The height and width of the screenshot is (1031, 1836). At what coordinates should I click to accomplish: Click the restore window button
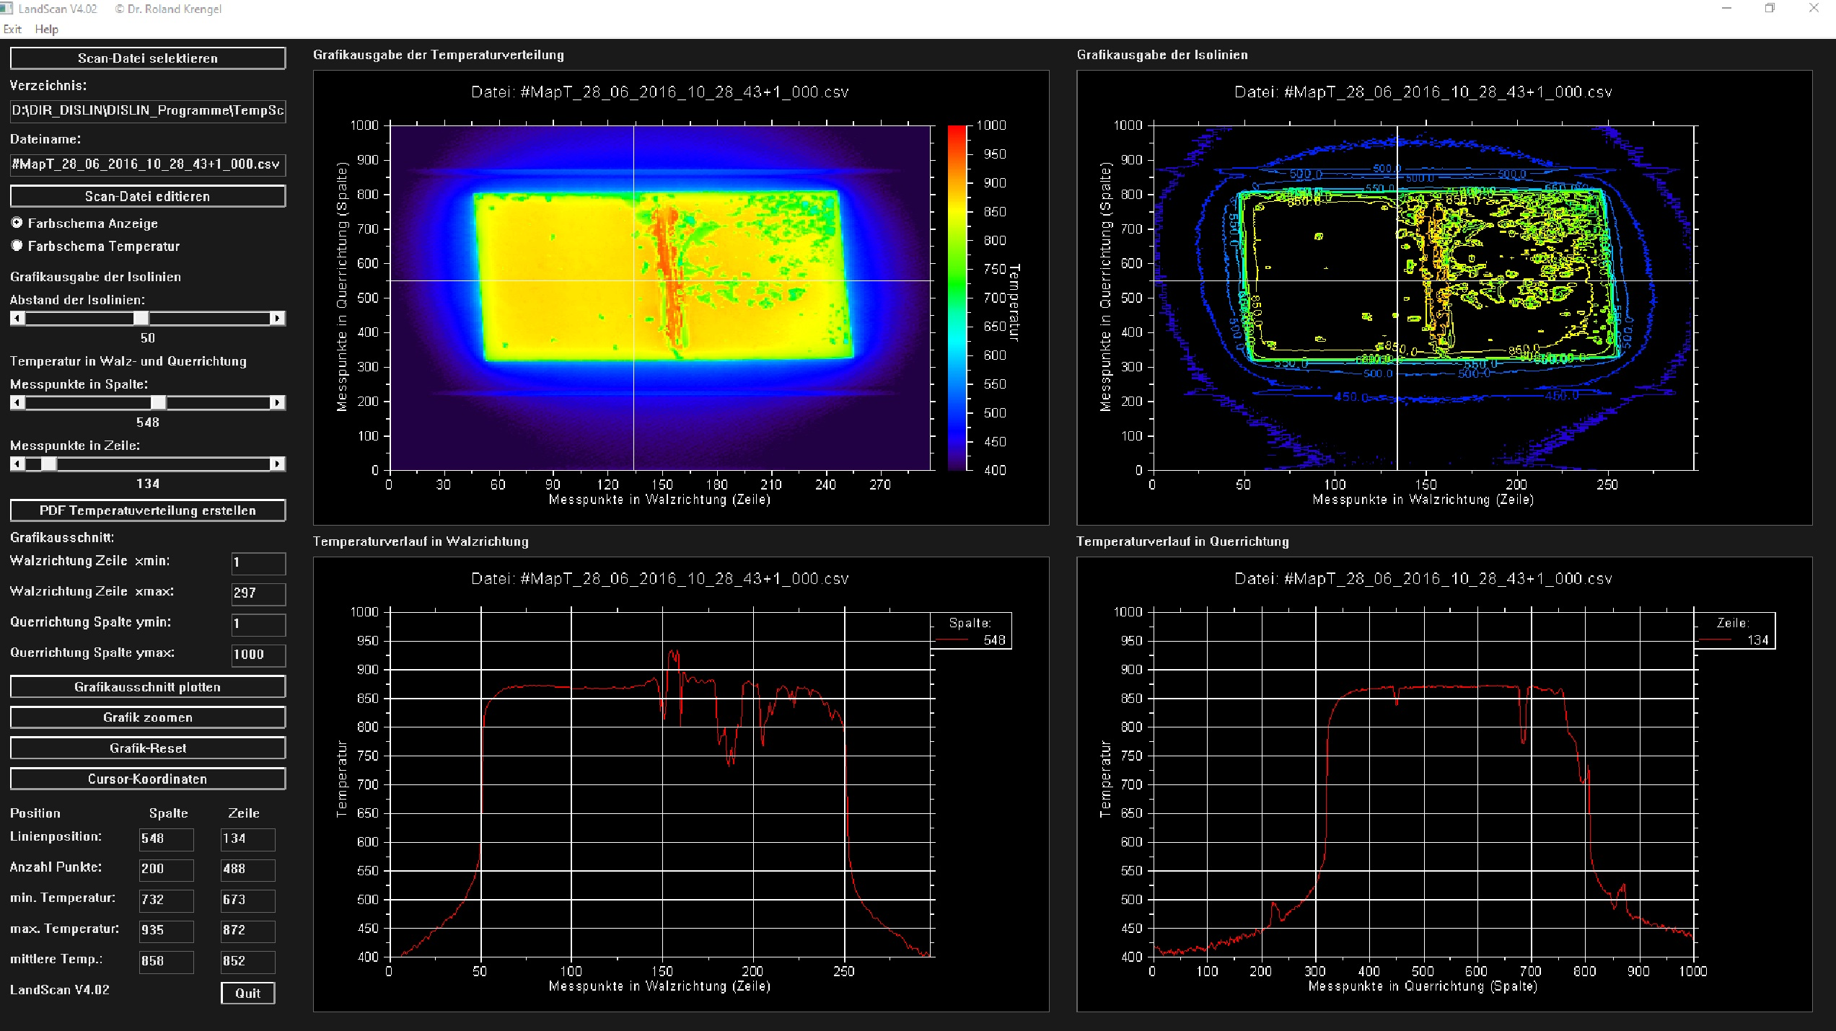(x=1769, y=9)
